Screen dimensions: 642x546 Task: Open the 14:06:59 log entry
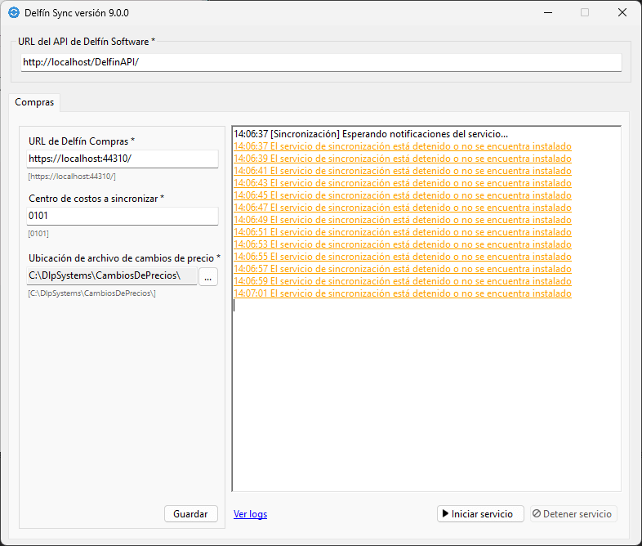[x=402, y=281]
